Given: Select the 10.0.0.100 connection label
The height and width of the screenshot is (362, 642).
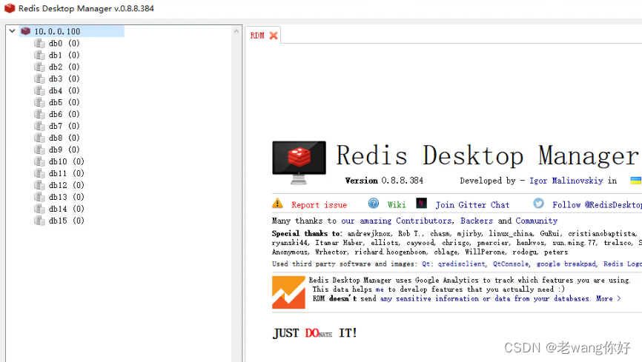Looking at the screenshot, I should pos(57,32).
